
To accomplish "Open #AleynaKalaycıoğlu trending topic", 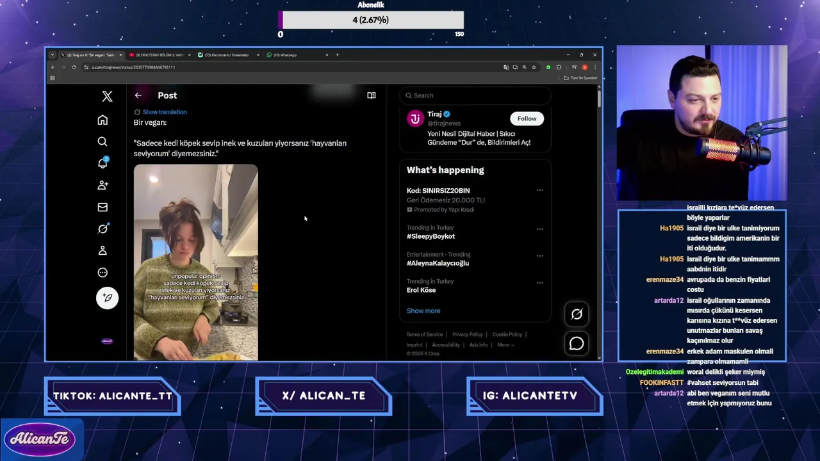I will [438, 263].
